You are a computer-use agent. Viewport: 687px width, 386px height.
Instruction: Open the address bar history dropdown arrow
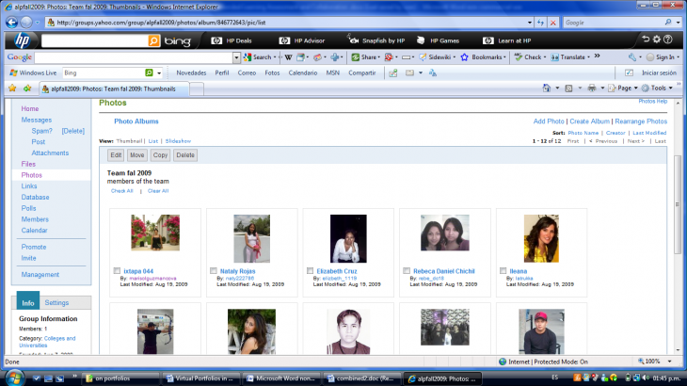pyautogui.click(x=529, y=23)
